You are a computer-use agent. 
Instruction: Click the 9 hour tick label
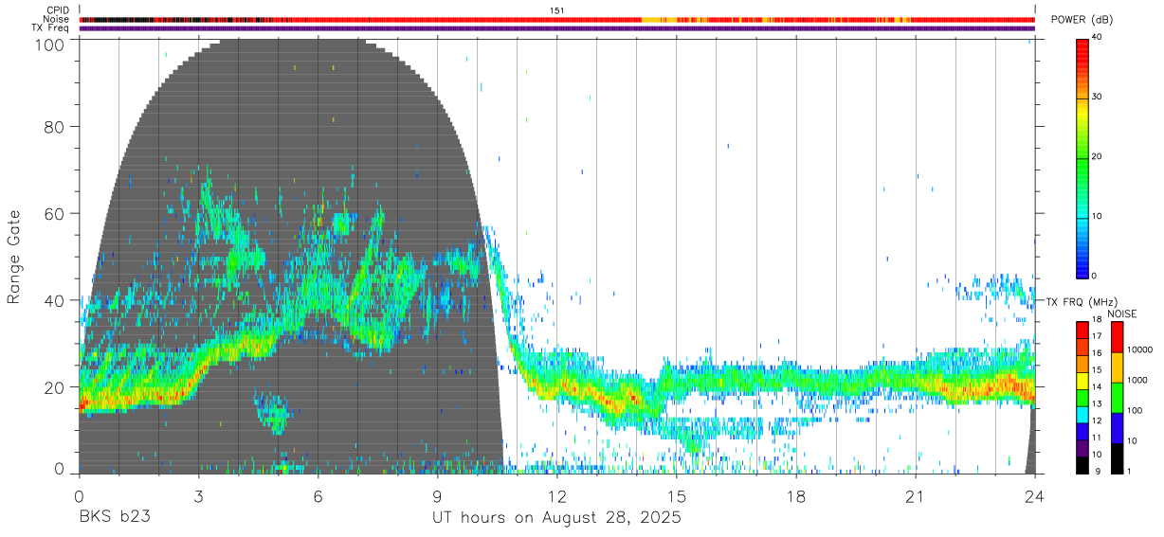click(438, 495)
